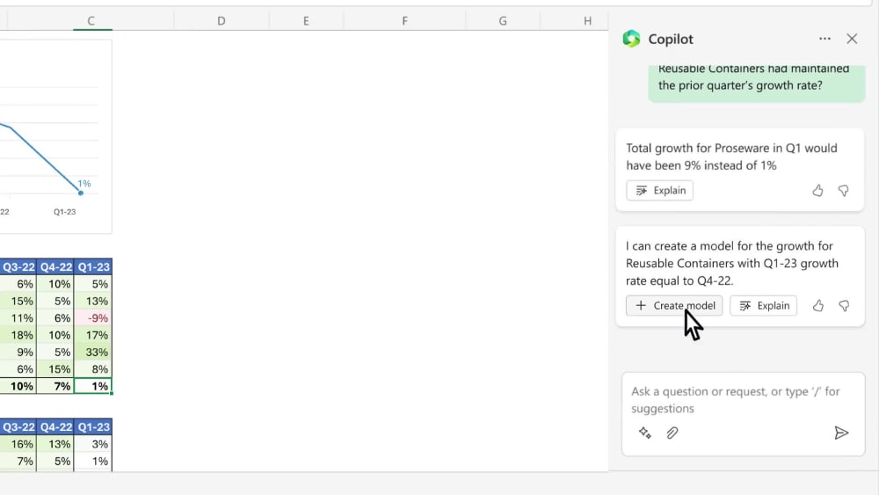Image resolution: width=879 pixels, height=495 pixels.
Task: Thumbs up the 9% growth answer
Action: pyautogui.click(x=817, y=191)
